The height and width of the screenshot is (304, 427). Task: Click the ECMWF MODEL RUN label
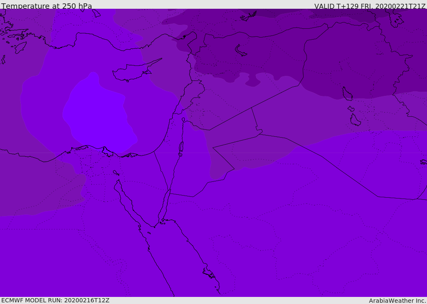tap(55, 300)
